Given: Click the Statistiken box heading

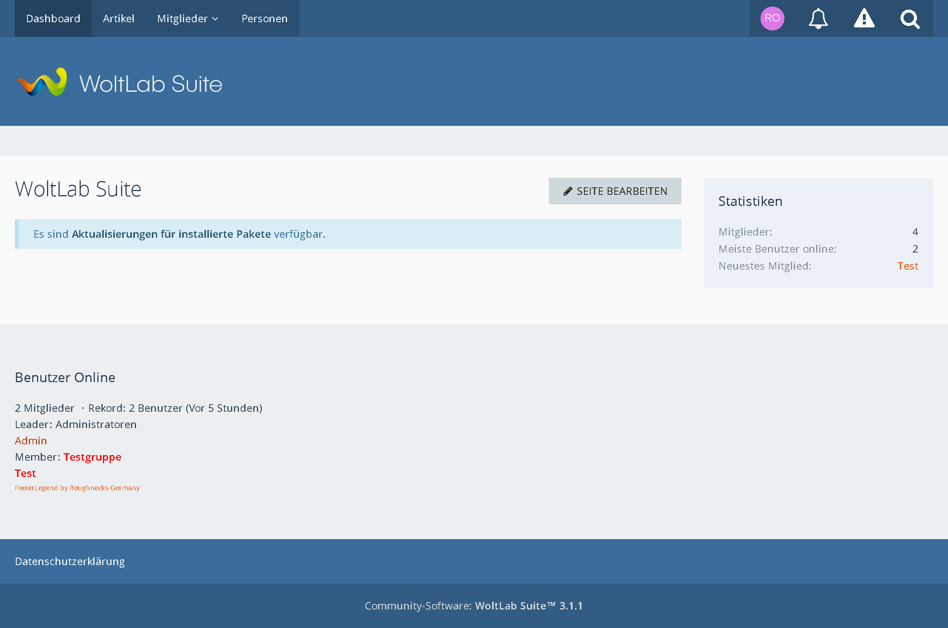Looking at the screenshot, I should pos(750,201).
